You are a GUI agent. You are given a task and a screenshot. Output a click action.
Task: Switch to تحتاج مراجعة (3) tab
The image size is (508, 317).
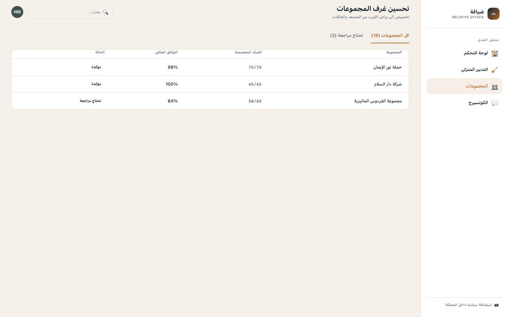pos(347,36)
